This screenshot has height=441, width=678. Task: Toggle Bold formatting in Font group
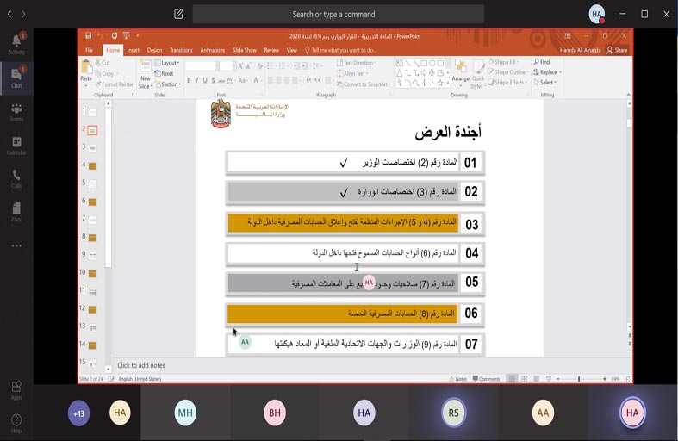(x=189, y=81)
